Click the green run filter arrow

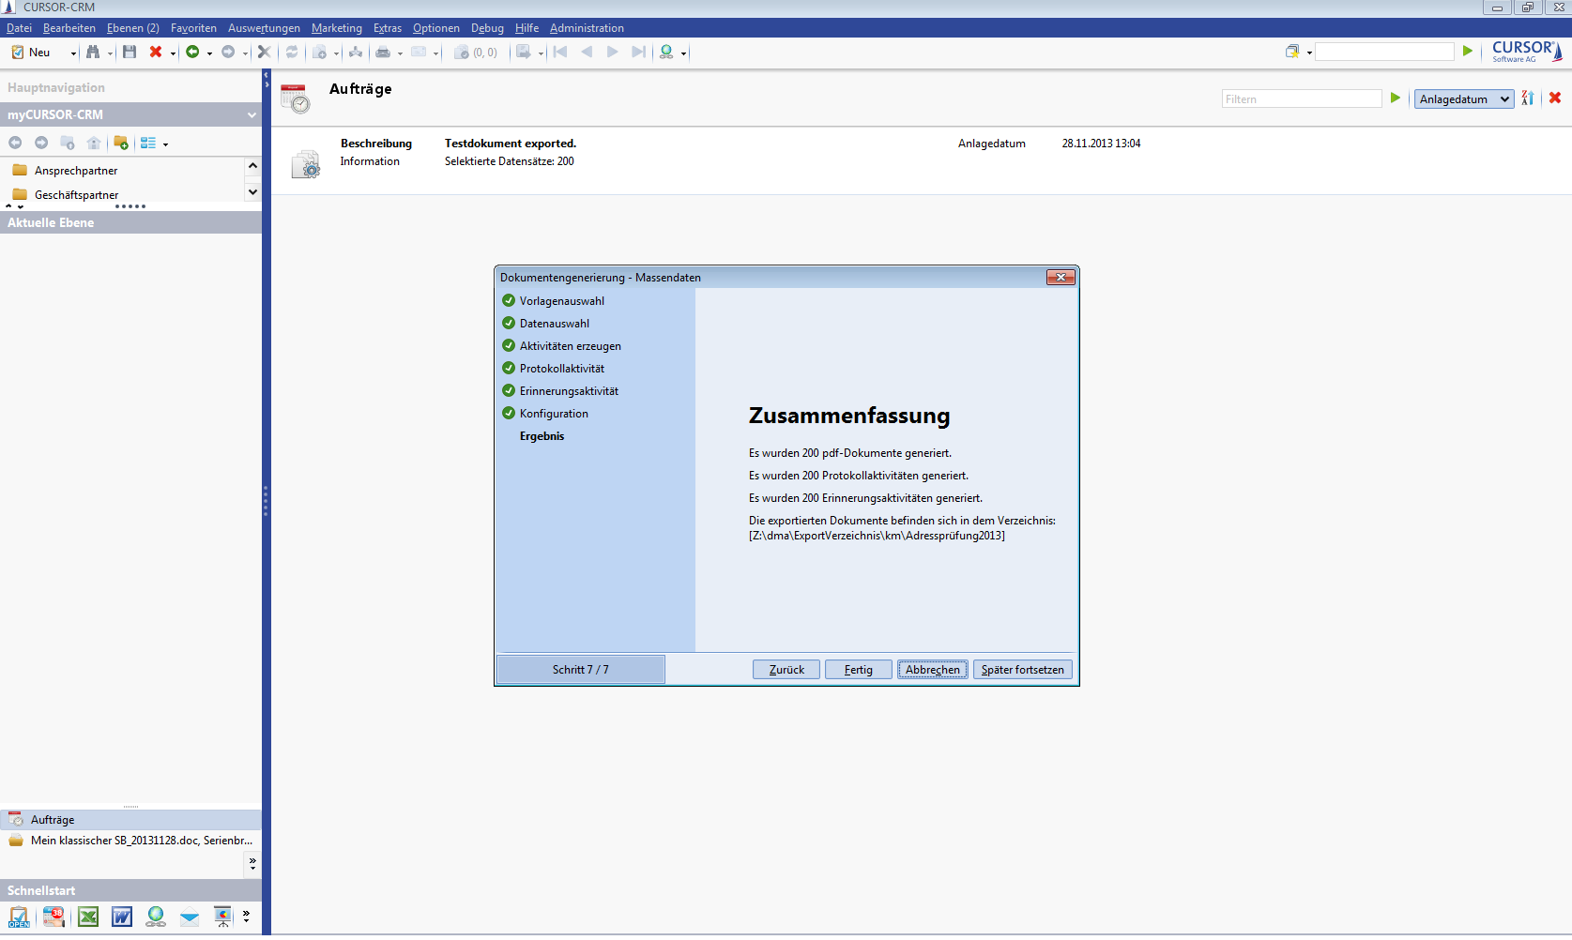click(1396, 99)
